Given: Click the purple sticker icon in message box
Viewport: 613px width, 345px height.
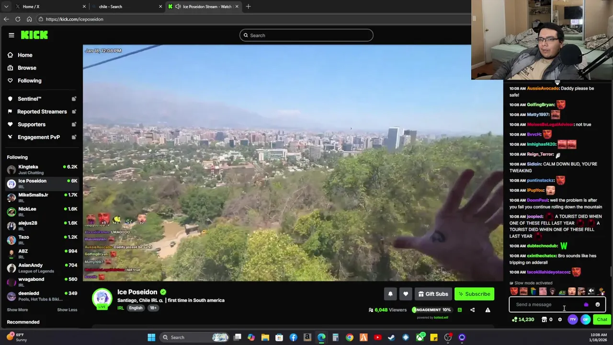Looking at the screenshot, I should pos(586,305).
